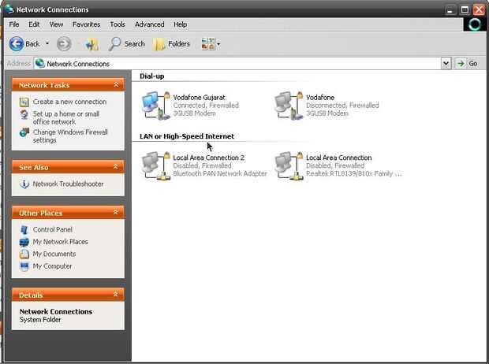Open the Back history dropdown arrow
489x364 pixels.
point(47,43)
